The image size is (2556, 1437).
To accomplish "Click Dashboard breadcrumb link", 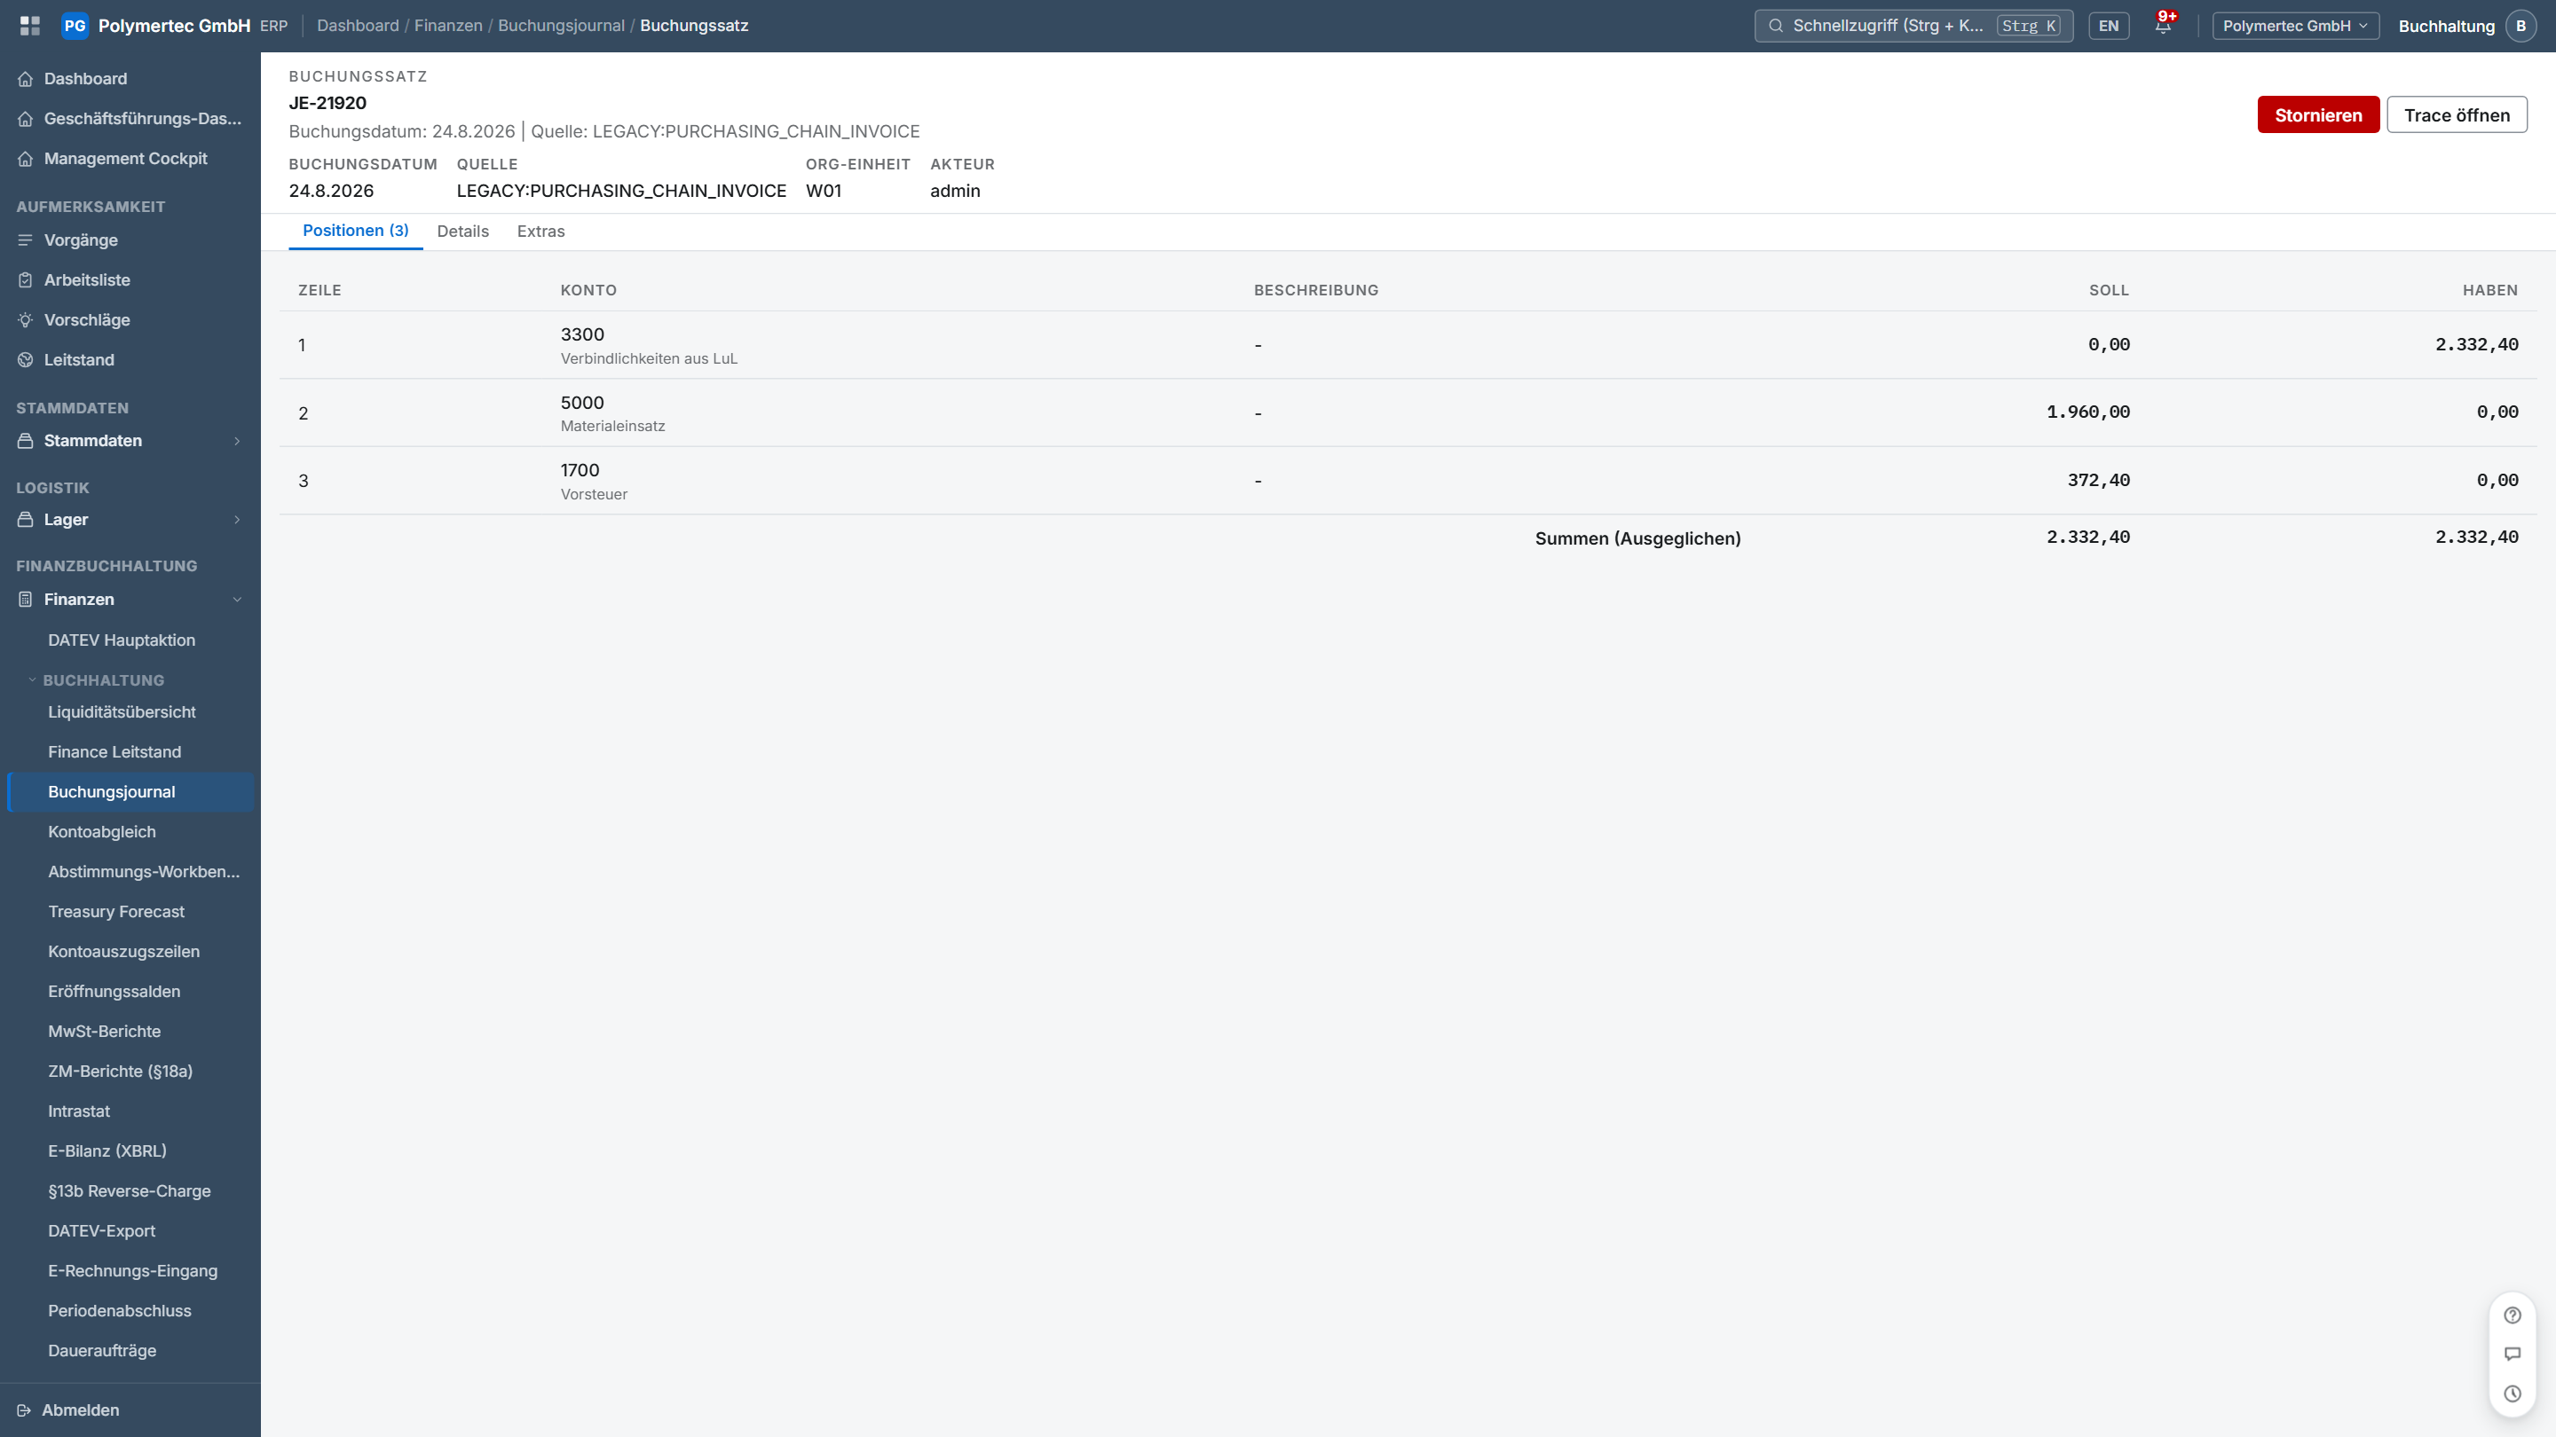I will pos(359,26).
